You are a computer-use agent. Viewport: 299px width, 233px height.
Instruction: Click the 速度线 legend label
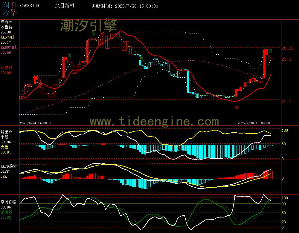coord(6,212)
